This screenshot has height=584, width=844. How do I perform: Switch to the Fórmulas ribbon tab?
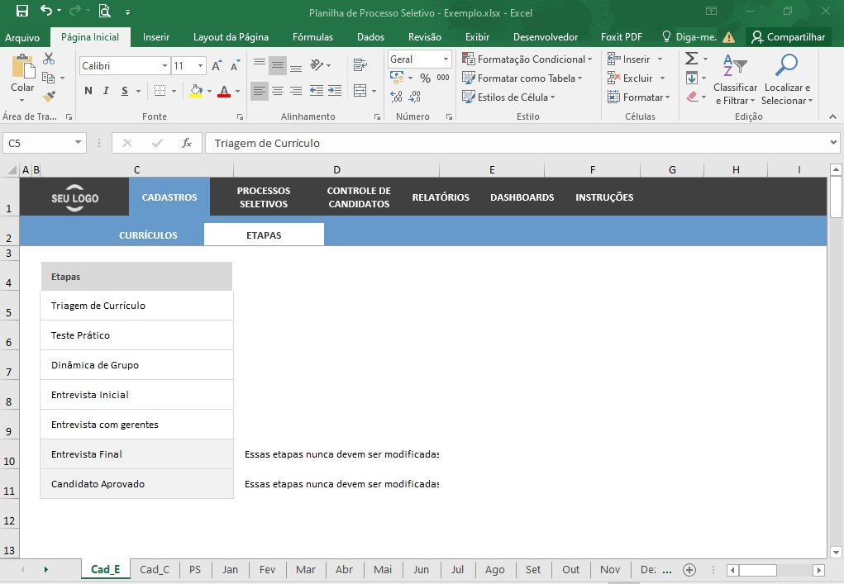(312, 37)
